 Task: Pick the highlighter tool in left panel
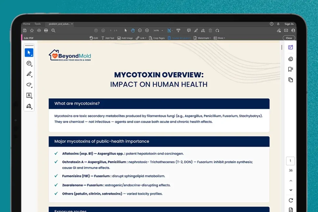coord(29,74)
